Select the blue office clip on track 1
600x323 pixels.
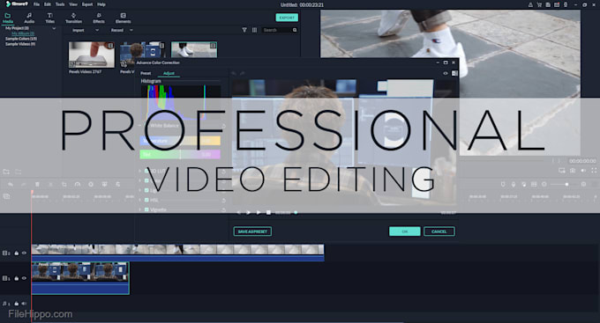click(x=80, y=278)
